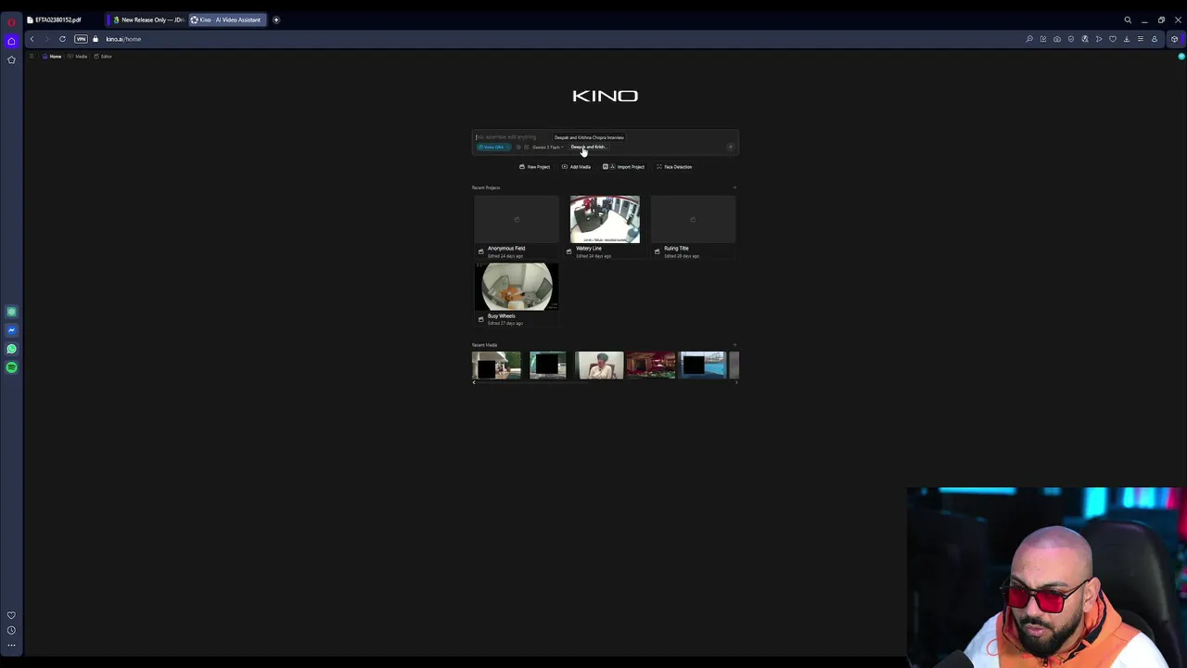The image size is (1187, 668).
Task: Go to the Kino Editor tab
Action: [103, 57]
